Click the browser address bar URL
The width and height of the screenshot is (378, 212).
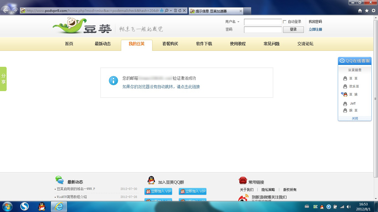93,11
